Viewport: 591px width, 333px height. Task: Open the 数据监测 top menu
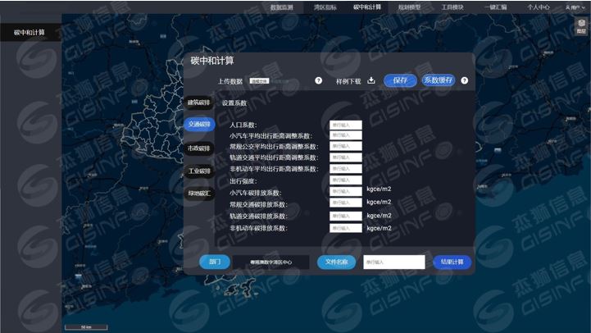[281, 7]
